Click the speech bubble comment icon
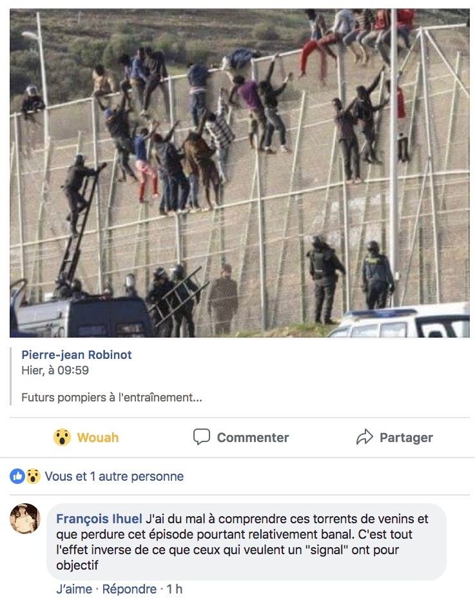The width and height of the screenshot is (475, 598). pos(202,437)
